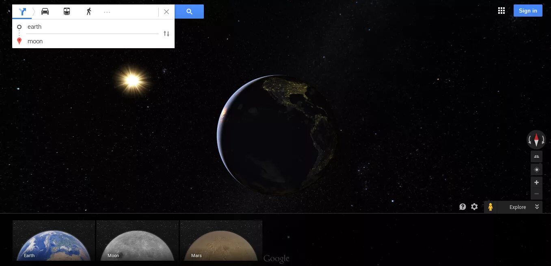Viewport: 551px width, 266px height.
Task: Zoom out with the minus button
Action: [x=536, y=194]
